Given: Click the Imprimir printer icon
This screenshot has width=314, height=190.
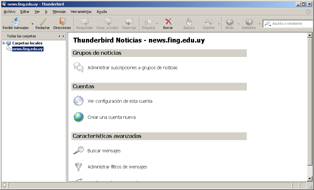Looking at the screenshot, I should (209, 22).
